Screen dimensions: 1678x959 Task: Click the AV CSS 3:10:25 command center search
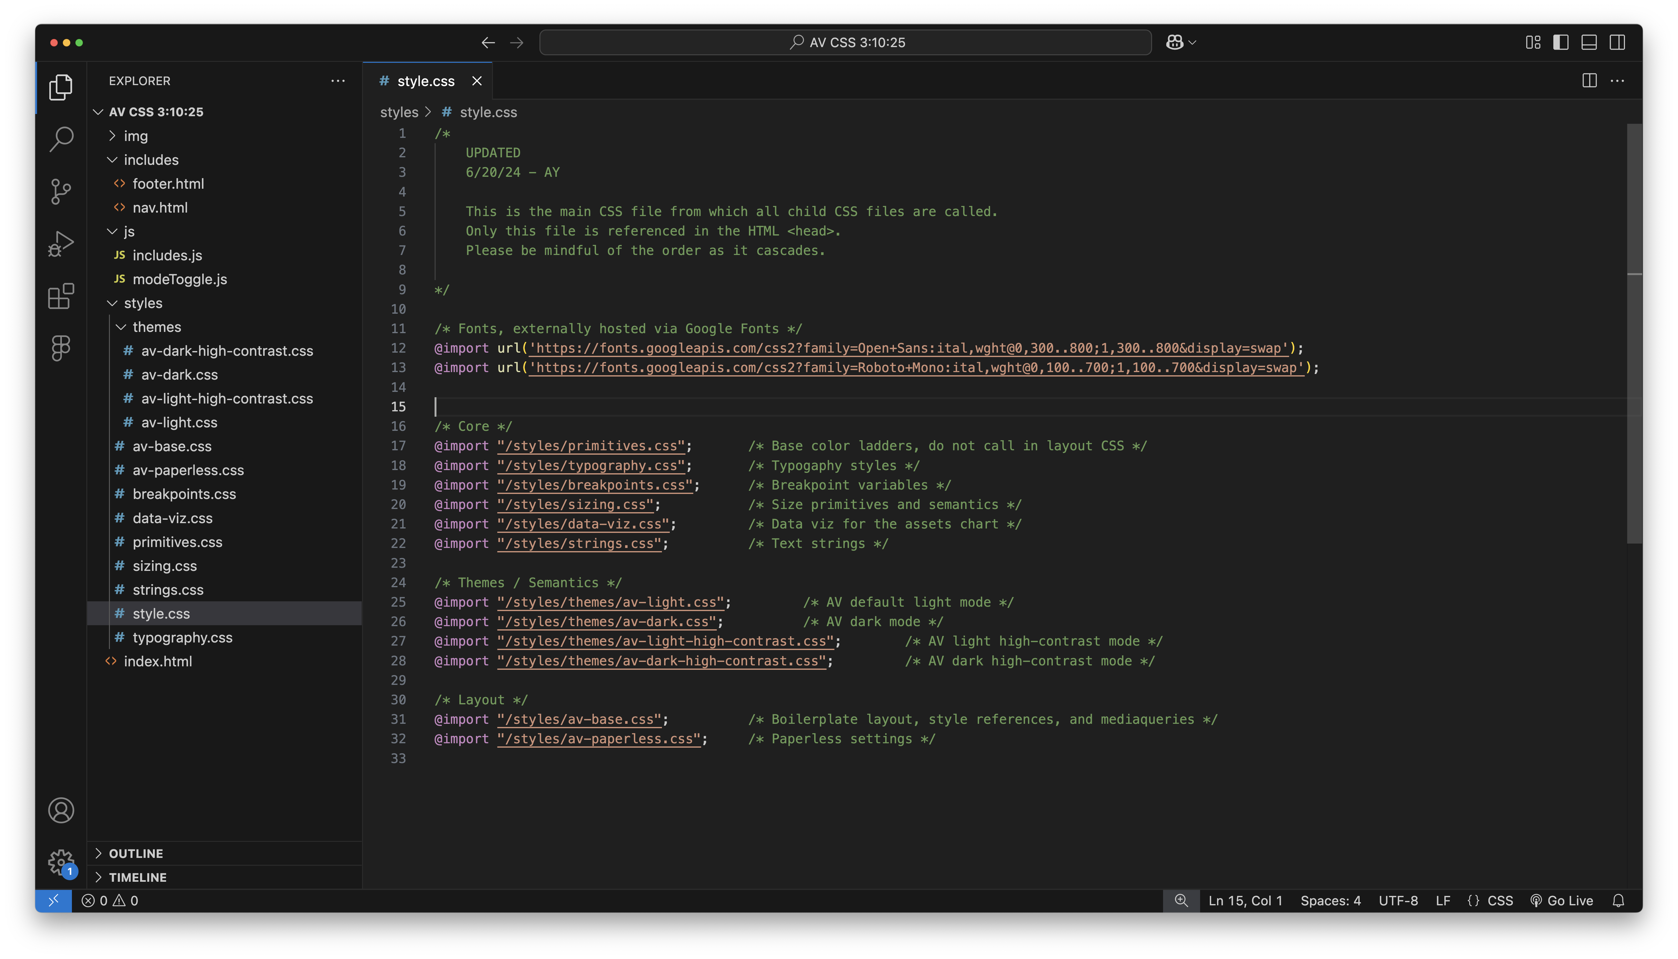pyautogui.click(x=846, y=42)
